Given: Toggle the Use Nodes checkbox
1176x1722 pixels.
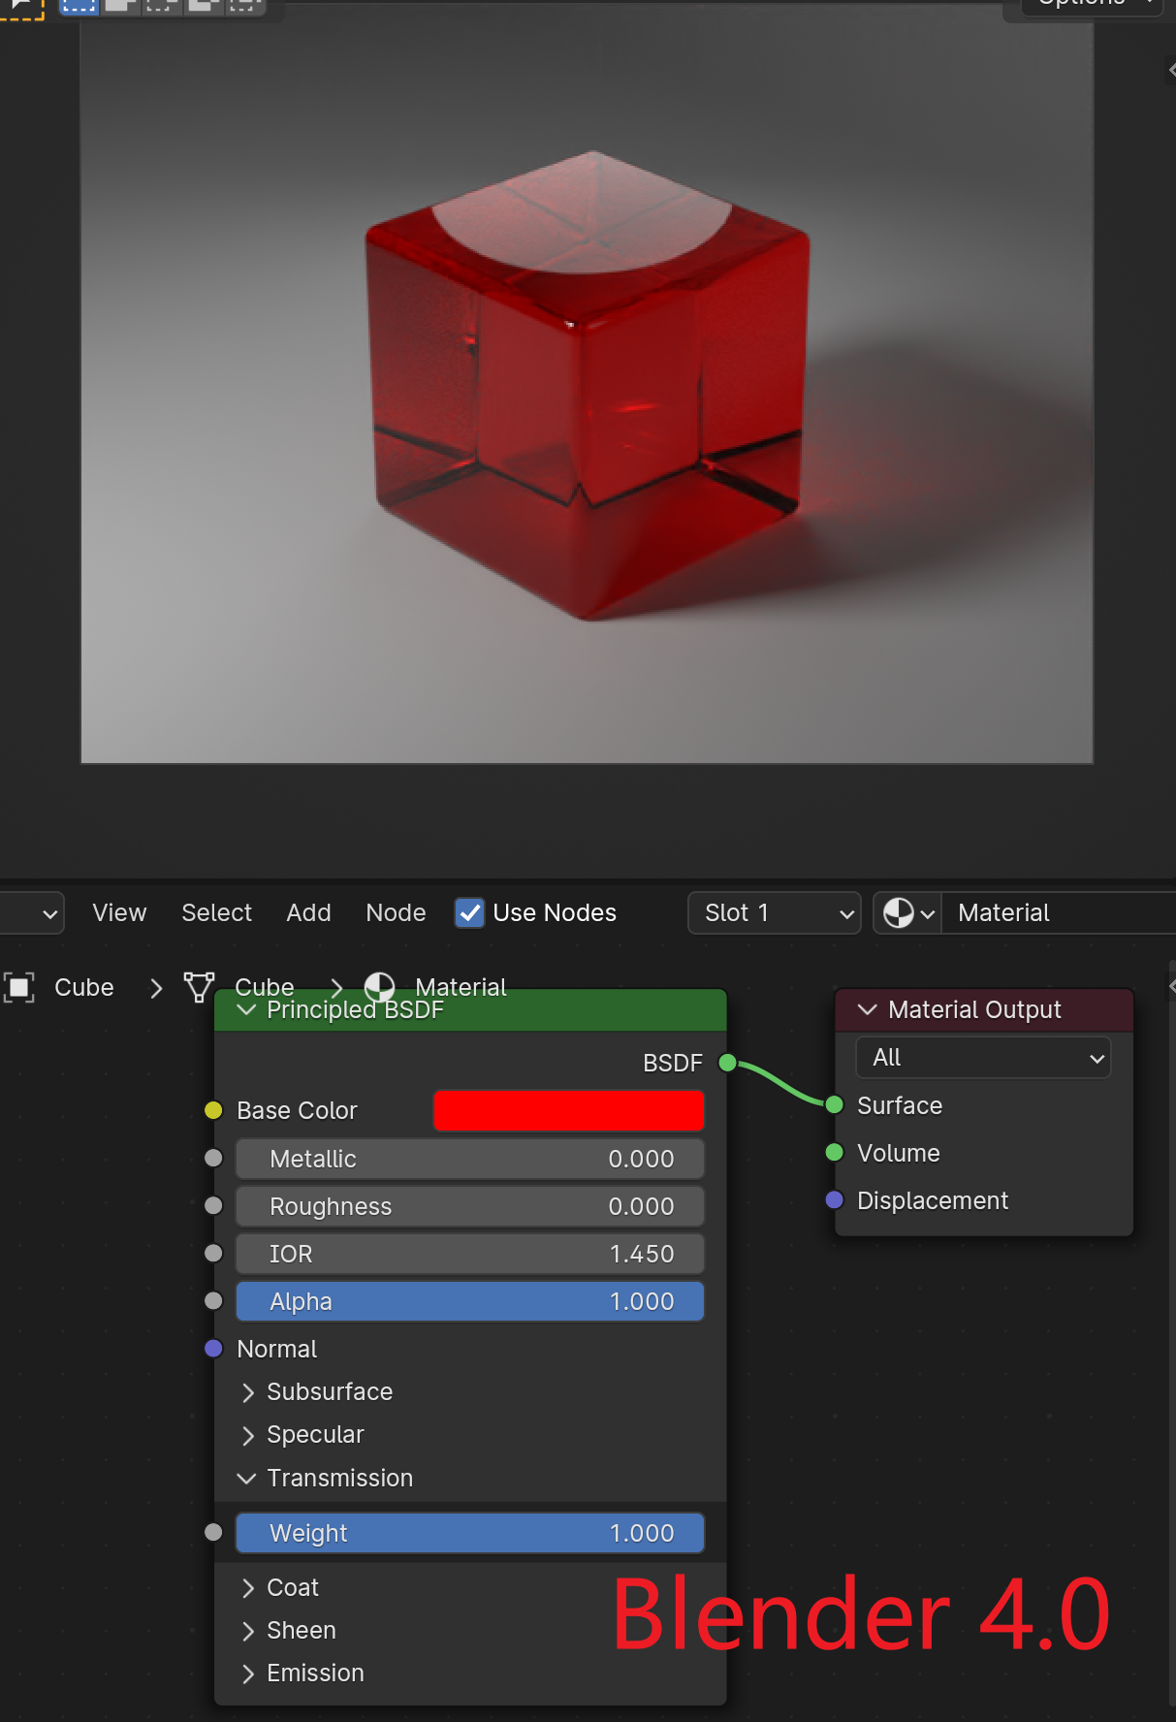Looking at the screenshot, I should coord(470,913).
